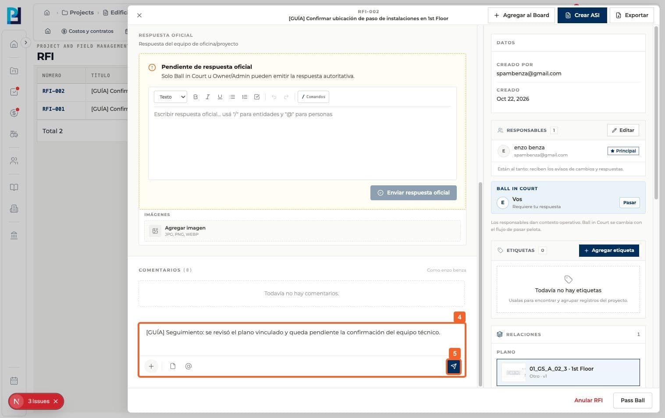Export the RFI with the Exportar button
Image resolution: width=665 pixels, height=418 pixels.
point(632,15)
